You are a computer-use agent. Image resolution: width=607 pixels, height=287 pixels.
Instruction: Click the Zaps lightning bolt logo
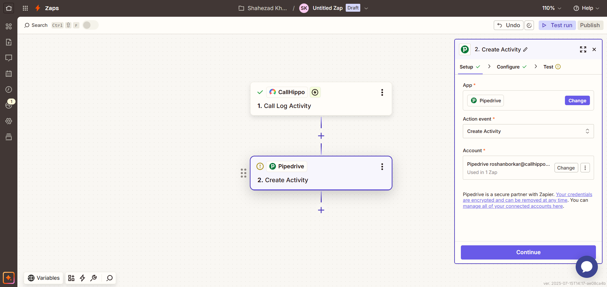pyautogui.click(x=38, y=8)
